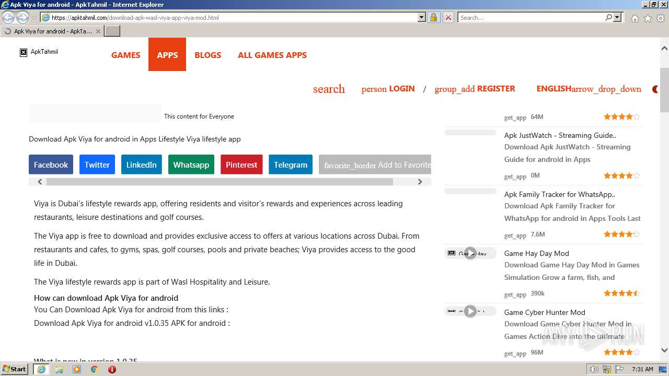Click the Hay Day get_app 390k label

point(524,293)
